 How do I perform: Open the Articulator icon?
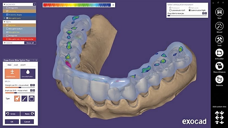(219, 53)
